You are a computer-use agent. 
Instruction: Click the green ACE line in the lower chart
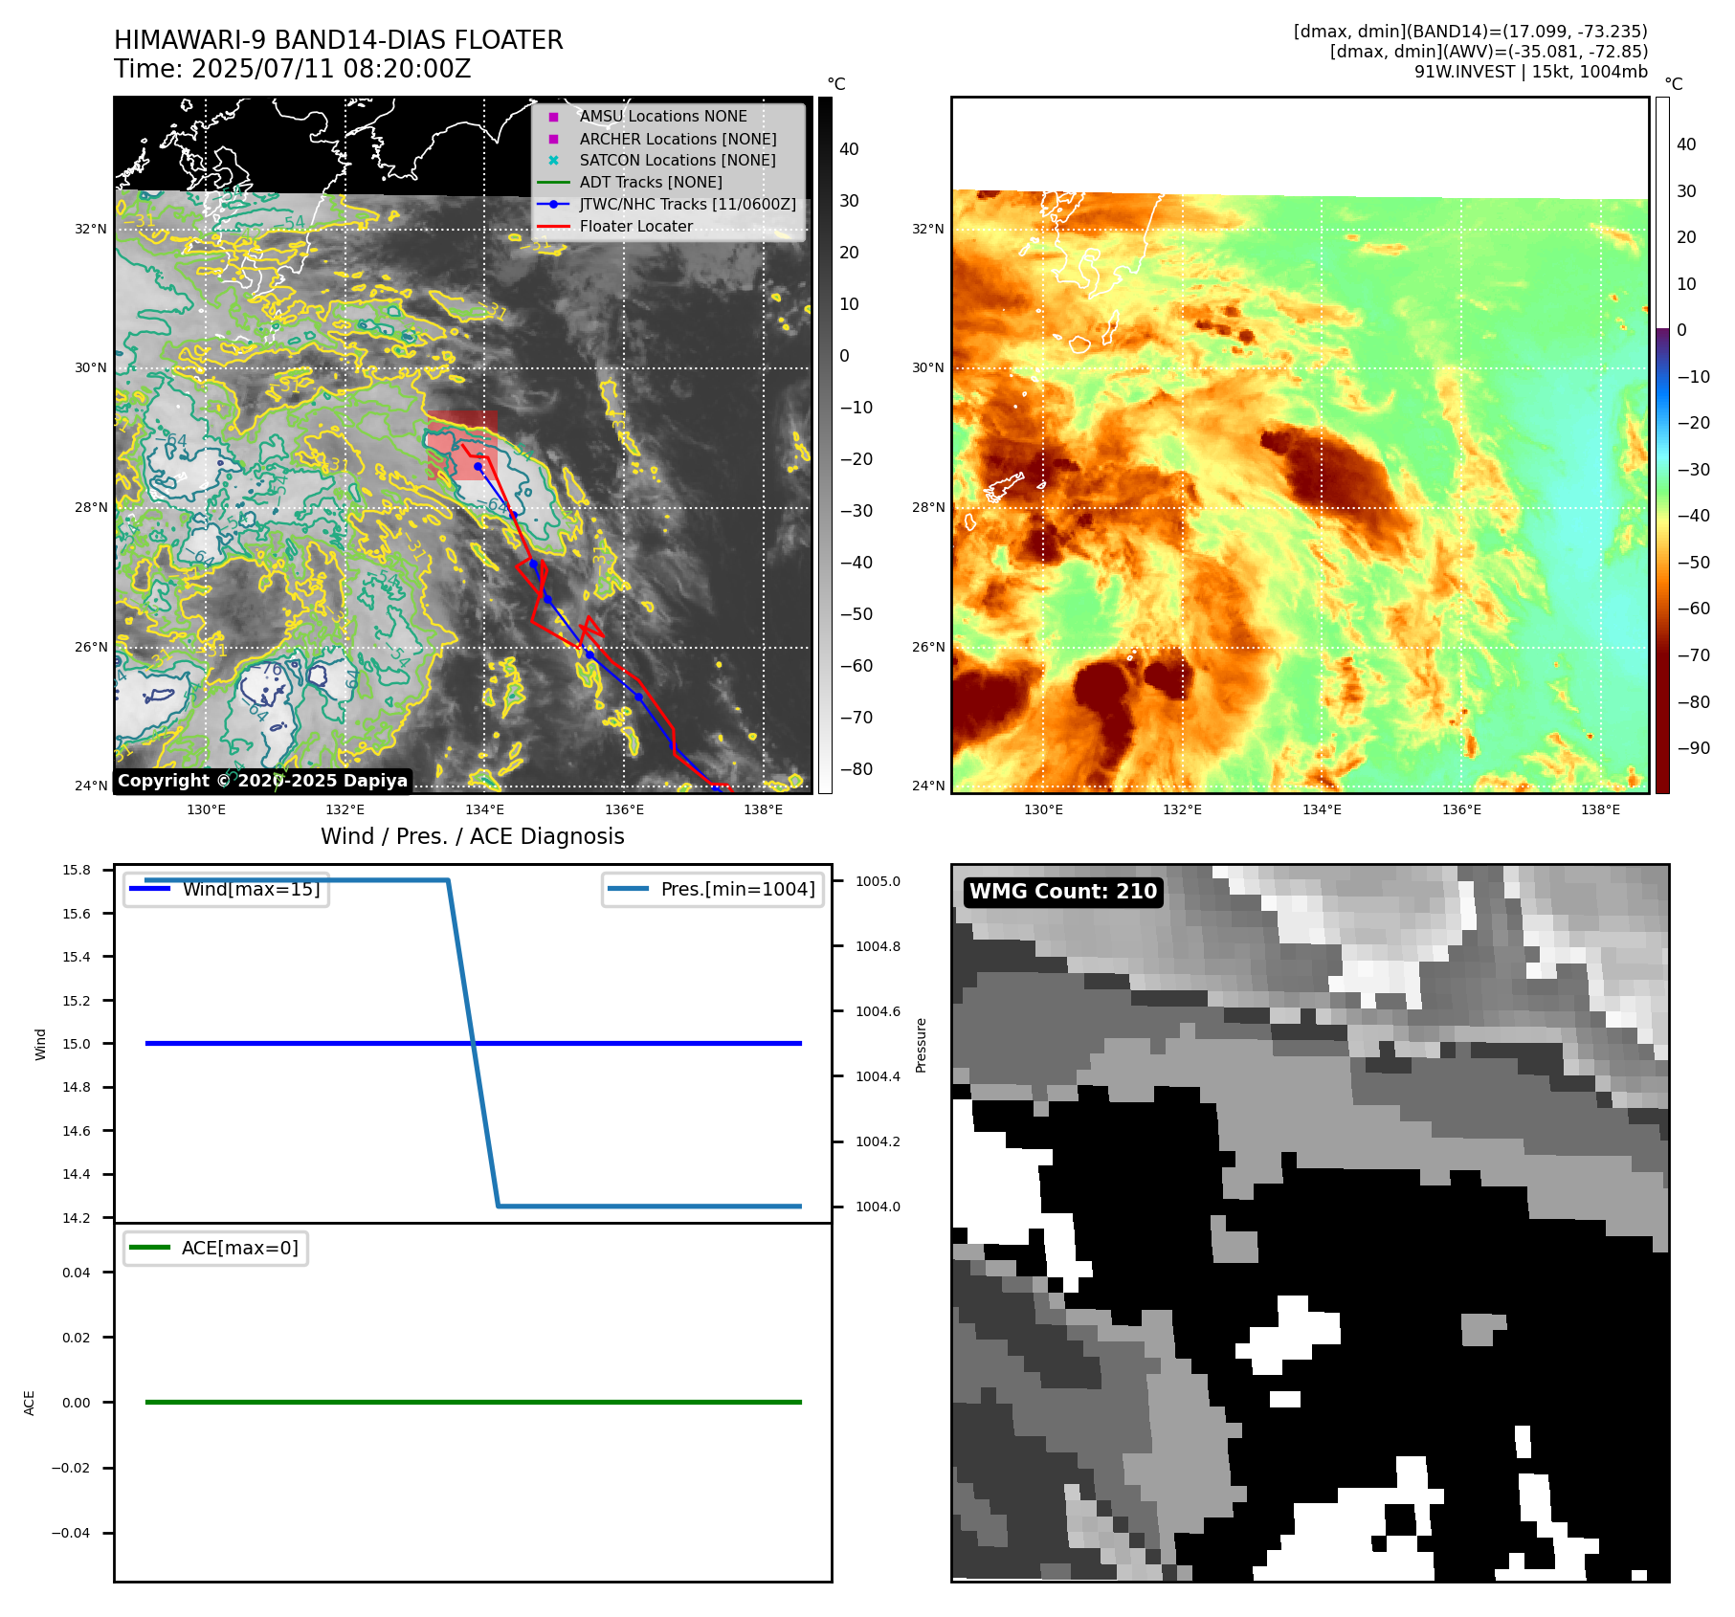click(x=473, y=1403)
